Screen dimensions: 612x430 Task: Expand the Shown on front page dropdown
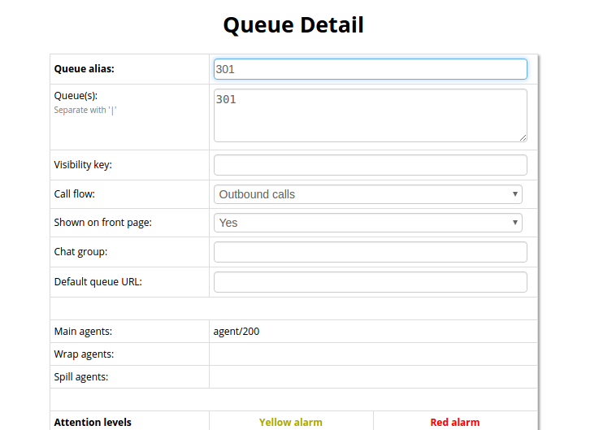(367, 223)
